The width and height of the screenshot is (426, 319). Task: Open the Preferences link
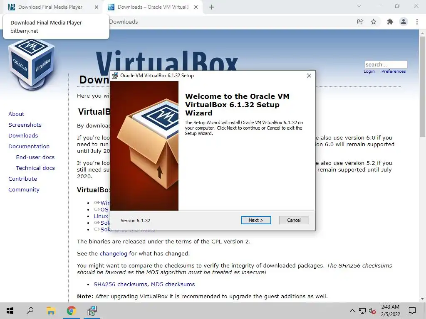[394, 71]
